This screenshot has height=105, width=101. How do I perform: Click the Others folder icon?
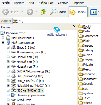[x=80, y=60]
